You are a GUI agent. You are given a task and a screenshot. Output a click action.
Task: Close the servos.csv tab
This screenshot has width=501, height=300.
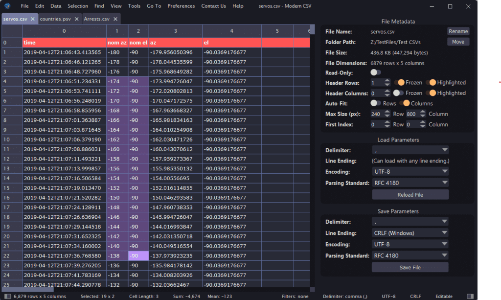tap(33, 19)
